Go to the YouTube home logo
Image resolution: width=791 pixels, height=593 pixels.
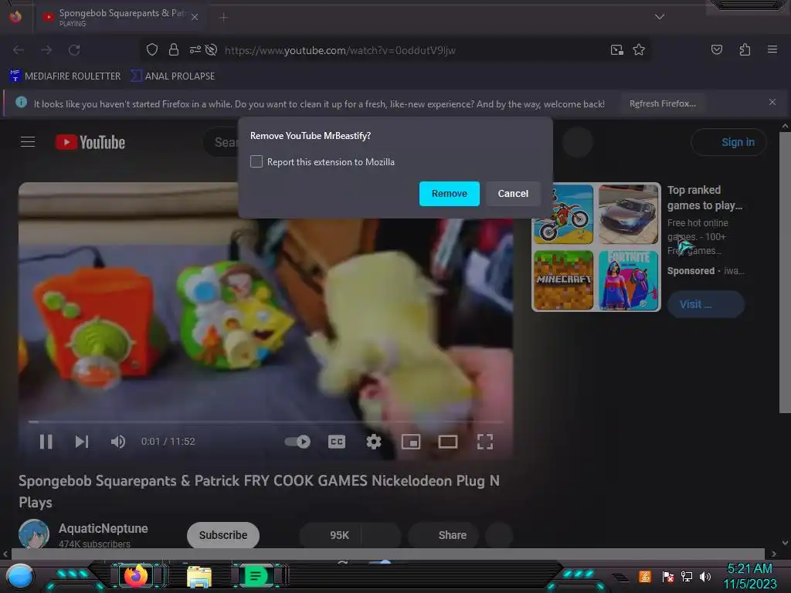pyautogui.click(x=90, y=142)
